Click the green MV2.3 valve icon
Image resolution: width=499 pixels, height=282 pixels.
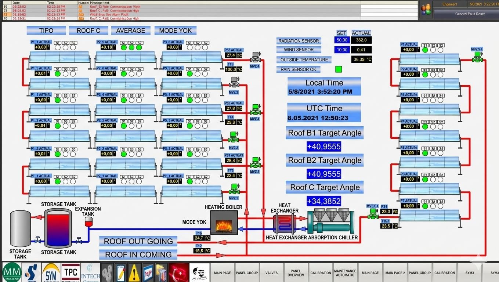pyautogui.click(x=233, y=137)
